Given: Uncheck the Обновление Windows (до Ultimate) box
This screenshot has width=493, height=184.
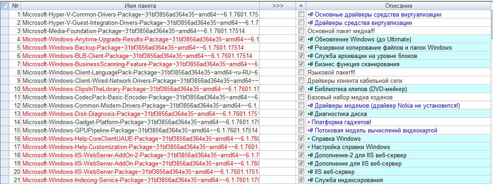Looking at the screenshot, I should click(301, 39).
